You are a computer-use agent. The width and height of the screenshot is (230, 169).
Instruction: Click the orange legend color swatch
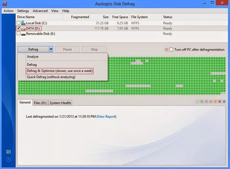(215, 102)
